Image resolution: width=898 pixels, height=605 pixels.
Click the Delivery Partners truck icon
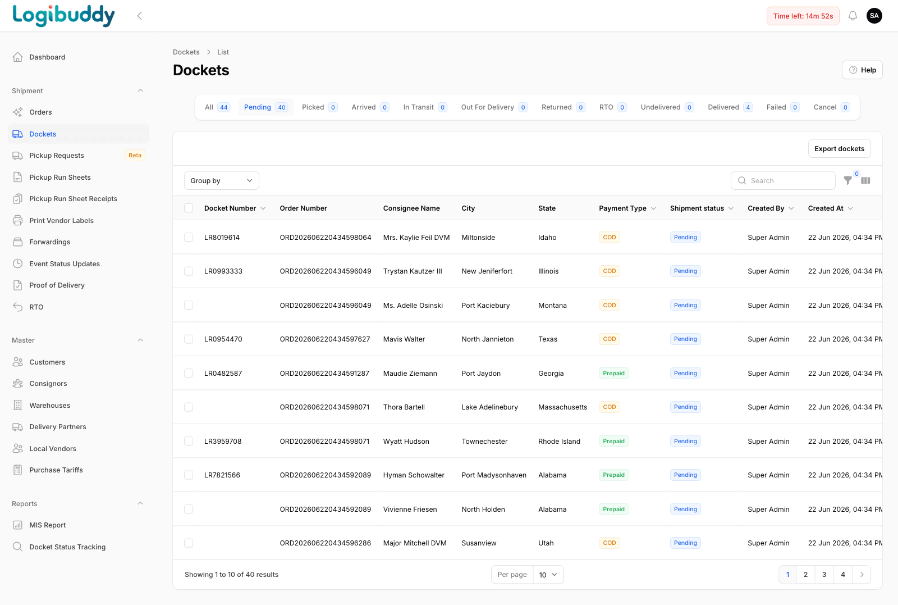pyautogui.click(x=18, y=427)
